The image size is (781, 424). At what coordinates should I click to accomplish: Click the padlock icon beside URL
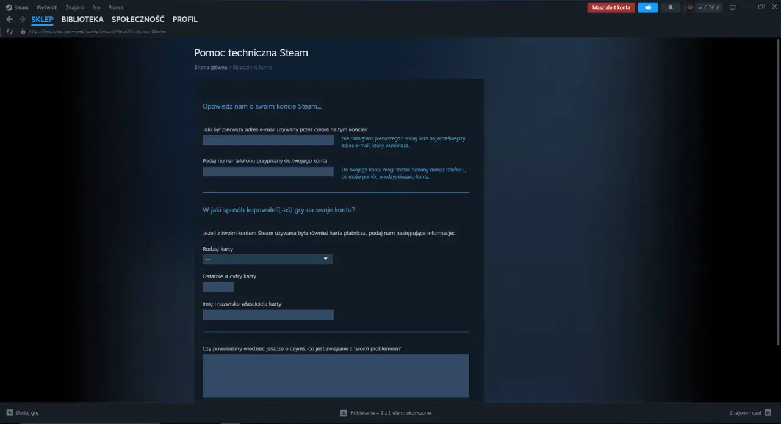23,31
